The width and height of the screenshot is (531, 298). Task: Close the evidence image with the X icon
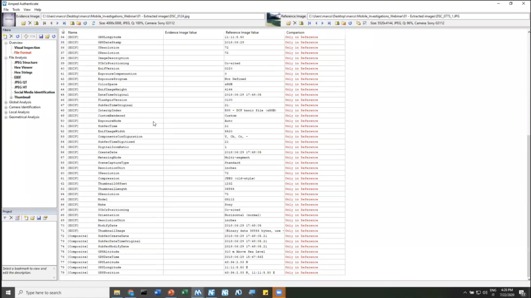[30, 23]
